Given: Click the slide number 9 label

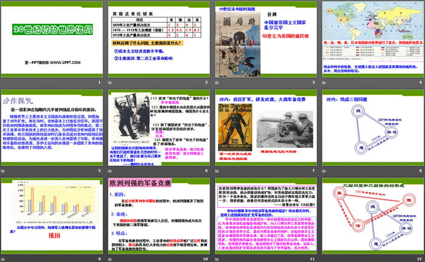Looking at the screenshot, I should tap(100, 259).
